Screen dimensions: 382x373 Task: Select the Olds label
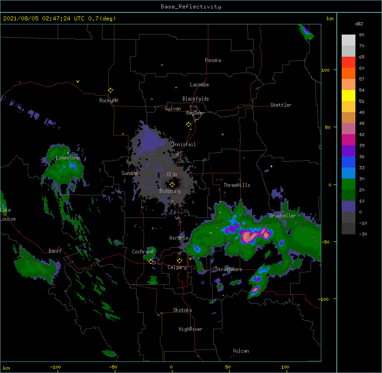(172, 175)
